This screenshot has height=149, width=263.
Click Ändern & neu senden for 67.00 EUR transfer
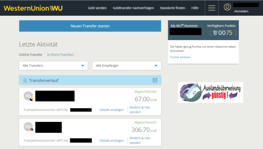140,110
